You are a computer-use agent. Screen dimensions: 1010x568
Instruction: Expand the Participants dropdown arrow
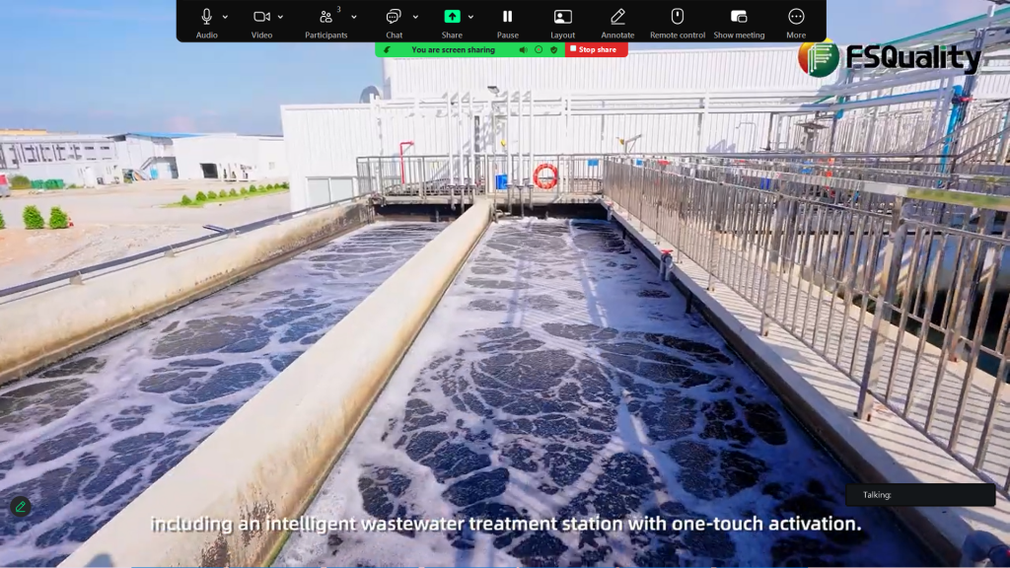pos(353,17)
